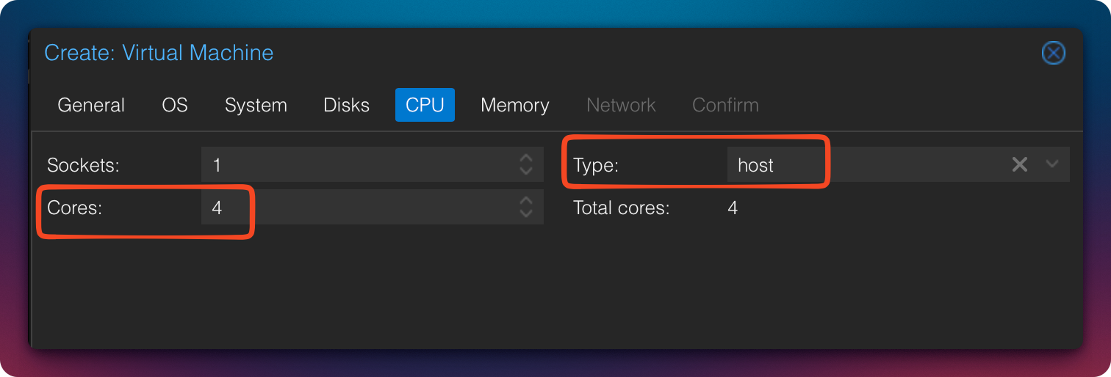Expand the CPU Type dropdown arrow
1111x377 pixels.
tap(1051, 164)
